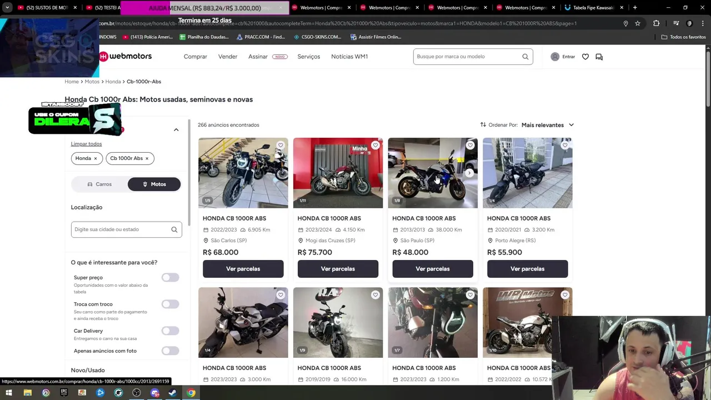Open the chat messages icon in header
The width and height of the screenshot is (711, 400).
[599, 57]
